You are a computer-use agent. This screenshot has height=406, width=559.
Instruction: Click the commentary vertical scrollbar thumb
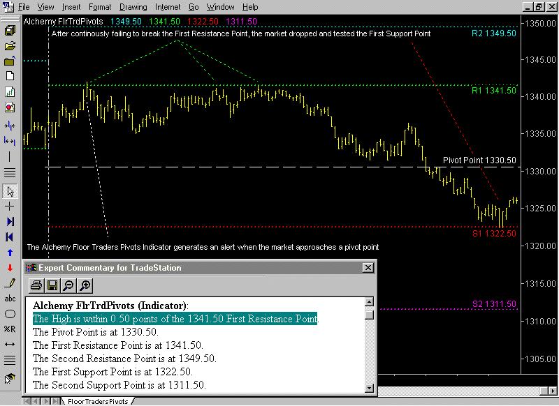pos(370,315)
